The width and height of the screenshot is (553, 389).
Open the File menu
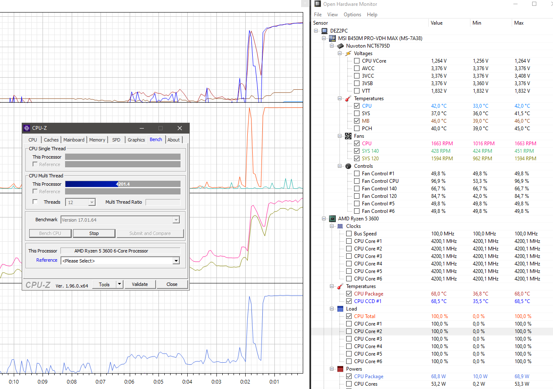coord(318,15)
